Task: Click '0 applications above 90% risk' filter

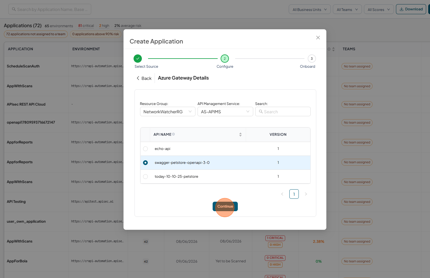Action: 96,34
